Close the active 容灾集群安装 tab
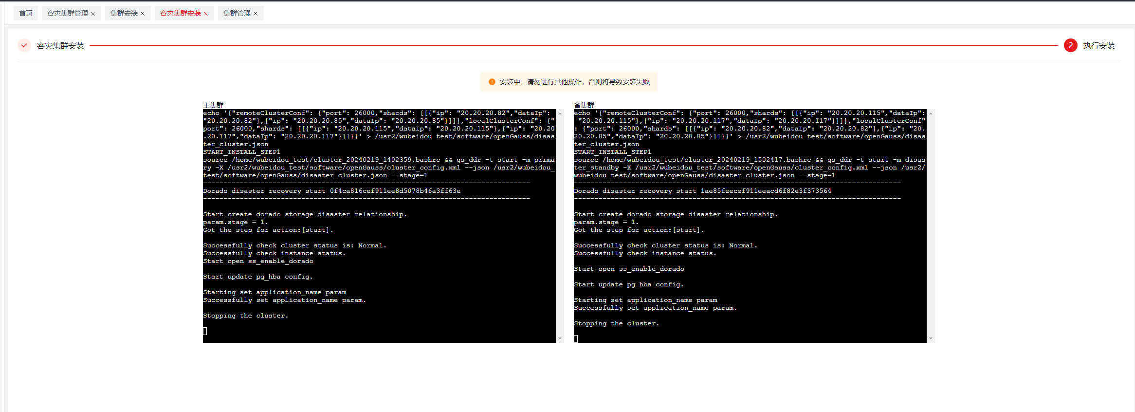The height and width of the screenshot is (412, 1135). 206,14
